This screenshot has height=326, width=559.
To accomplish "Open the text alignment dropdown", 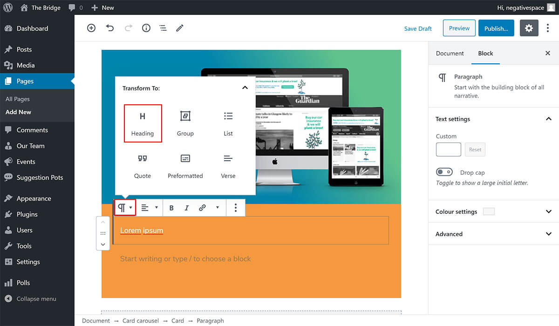I will coord(150,208).
